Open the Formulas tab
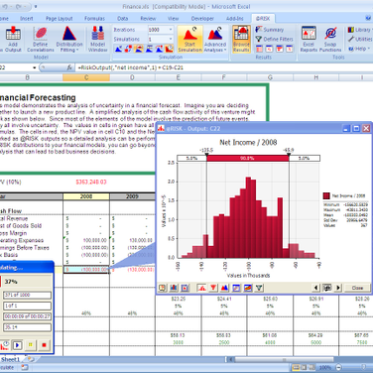The height and width of the screenshot is (373, 373). [94, 19]
